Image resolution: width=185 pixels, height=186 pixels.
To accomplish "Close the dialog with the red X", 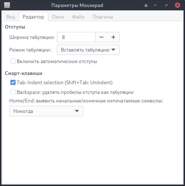I will coord(178,5).
